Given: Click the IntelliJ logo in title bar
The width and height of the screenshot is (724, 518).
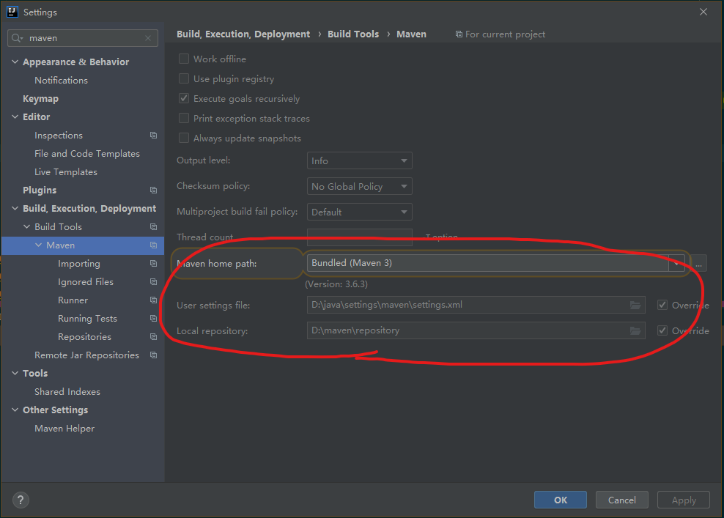Looking at the screenshot, I should click(x=12, y=12).
